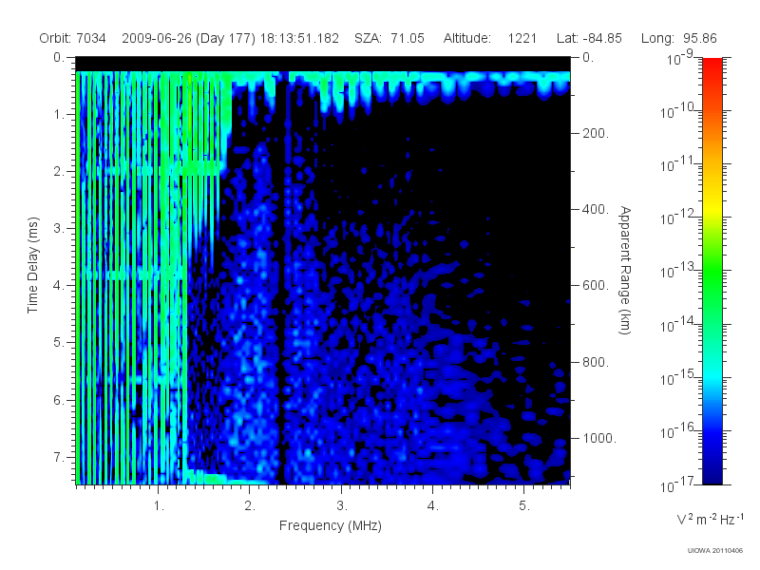Click the 2009-06-26 date label
This screenshot has width=760, height=570.
coord(156,38)
